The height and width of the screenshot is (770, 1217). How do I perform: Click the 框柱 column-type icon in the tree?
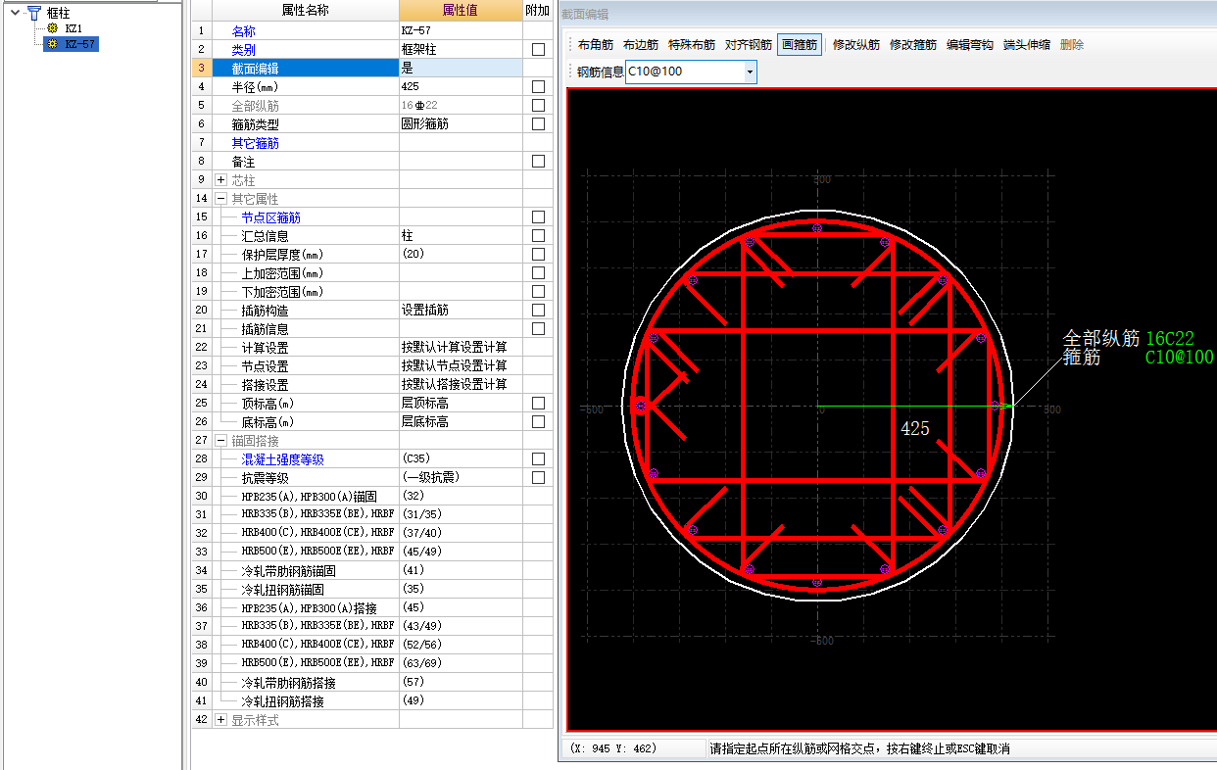coord(33,12)
